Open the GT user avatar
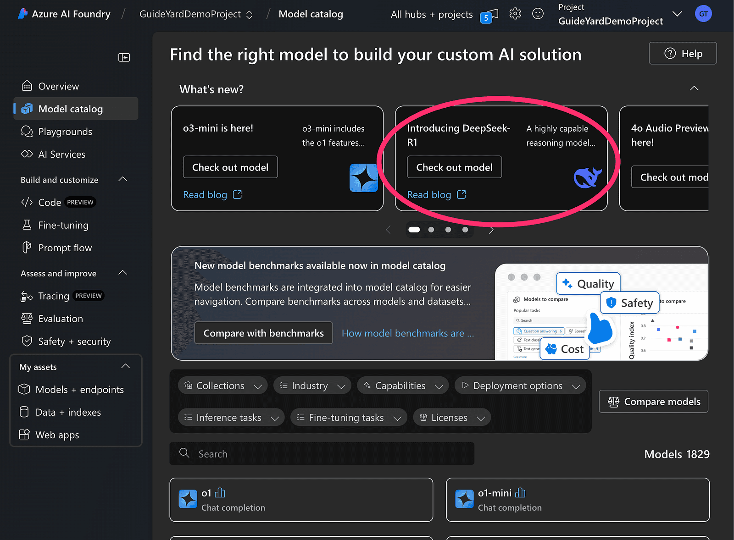Viewport: 734px width, 540px height. (x=703, y=14)
